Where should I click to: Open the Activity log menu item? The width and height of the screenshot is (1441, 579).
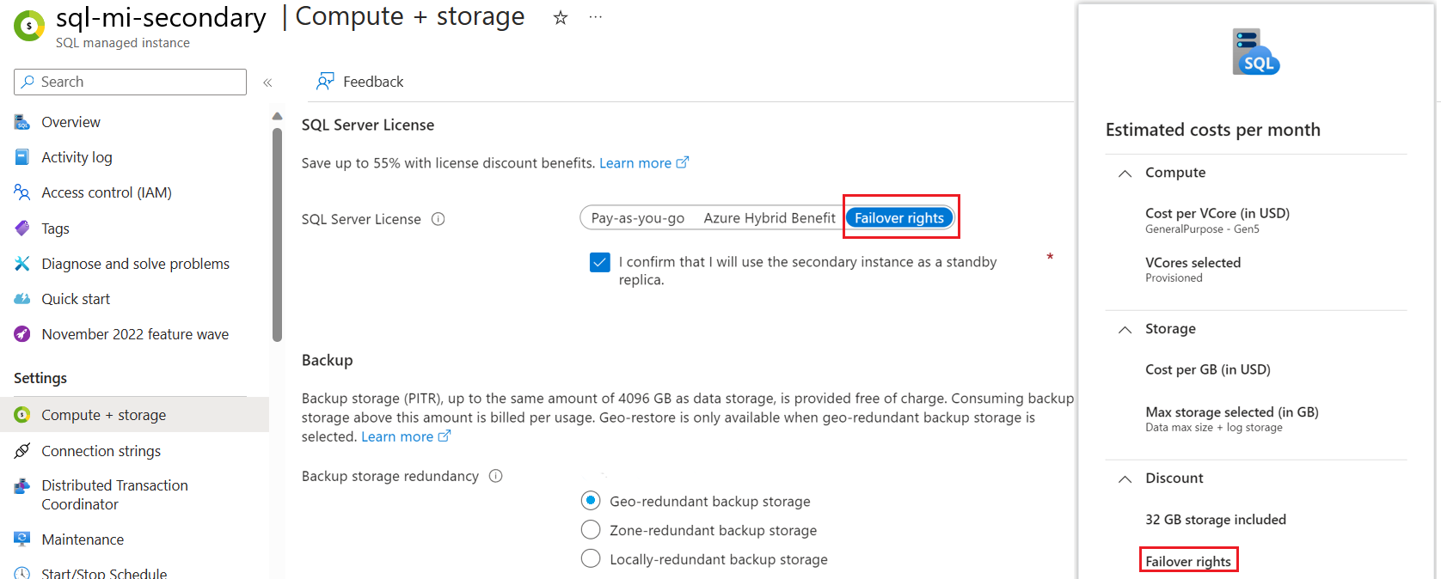point(77,157)
